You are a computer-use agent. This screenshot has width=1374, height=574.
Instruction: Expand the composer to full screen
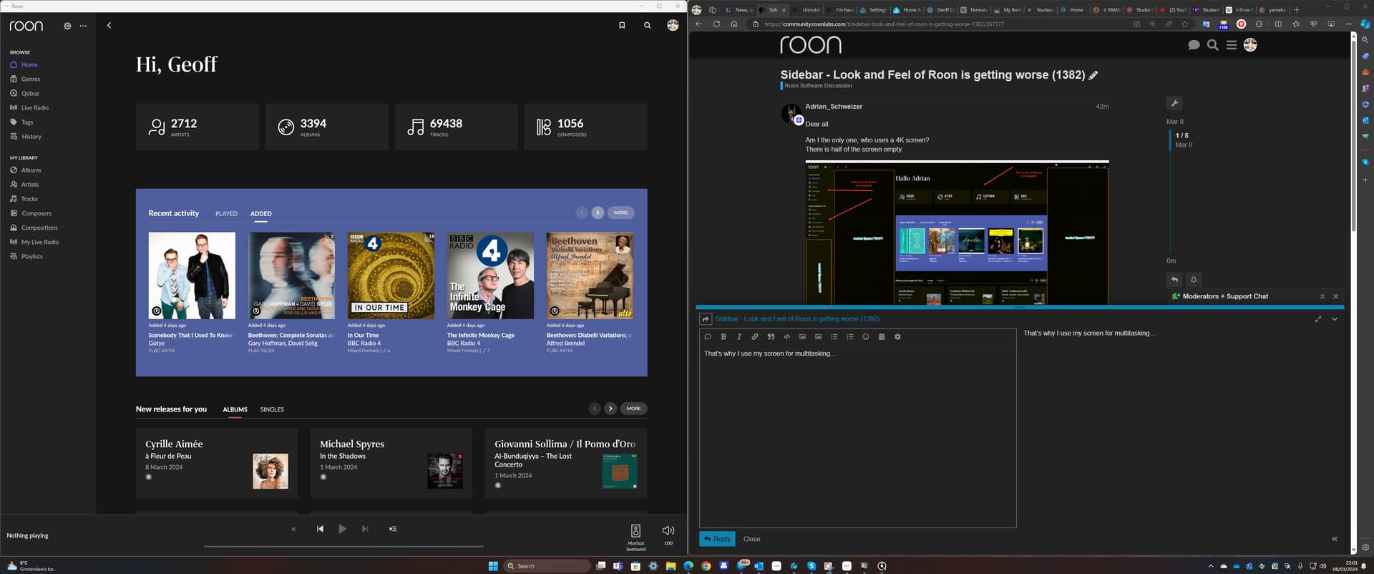1318,319
